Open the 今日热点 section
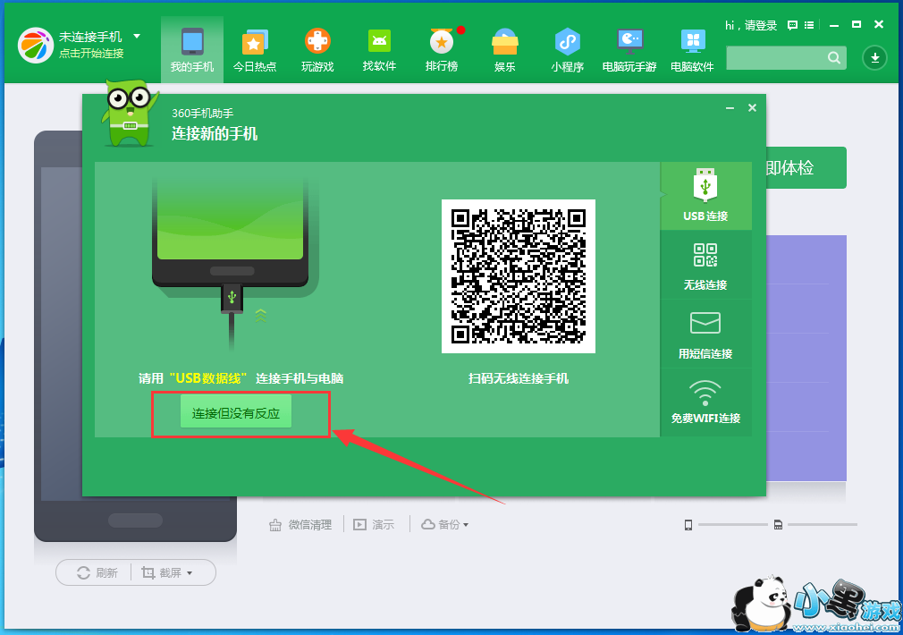This screenshot has width=903, height=635. [255, 50]
